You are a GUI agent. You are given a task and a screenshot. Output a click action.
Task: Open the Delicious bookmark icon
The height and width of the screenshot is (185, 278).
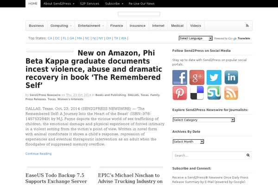click(x=197, y=93)
